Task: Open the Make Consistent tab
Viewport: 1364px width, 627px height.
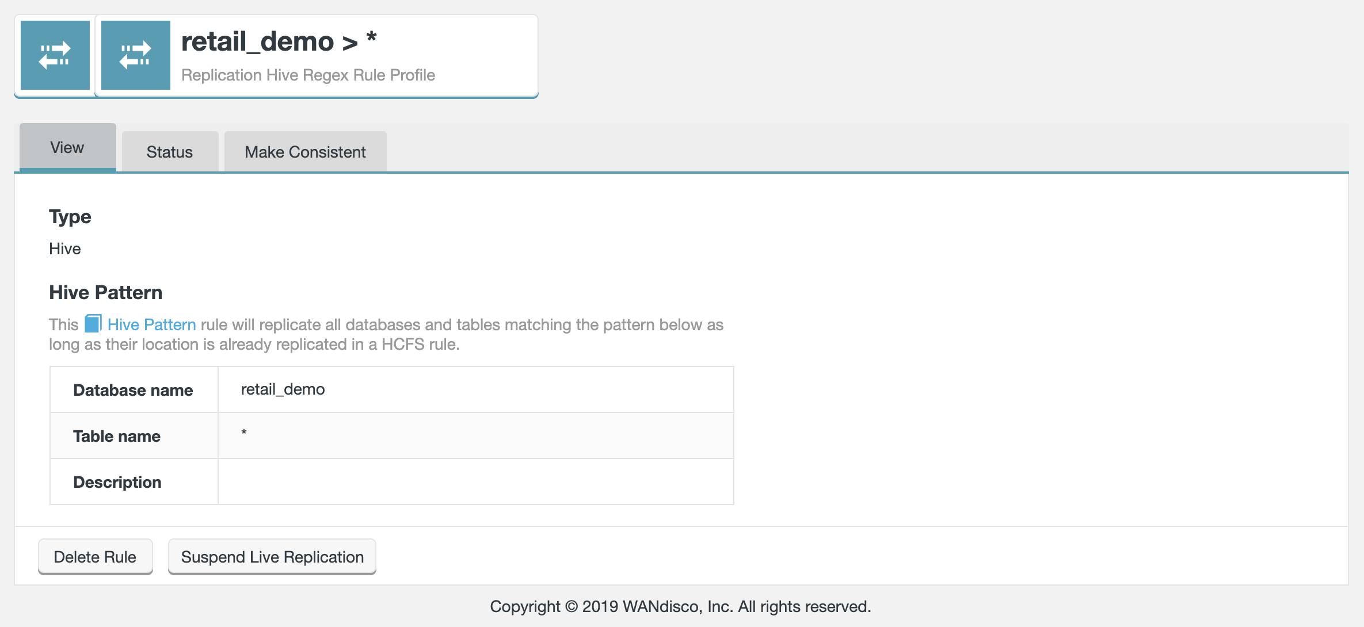Action: (304, 152)
